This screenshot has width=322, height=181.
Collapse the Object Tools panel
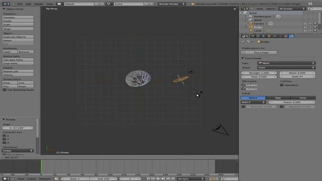click(4, 9)
